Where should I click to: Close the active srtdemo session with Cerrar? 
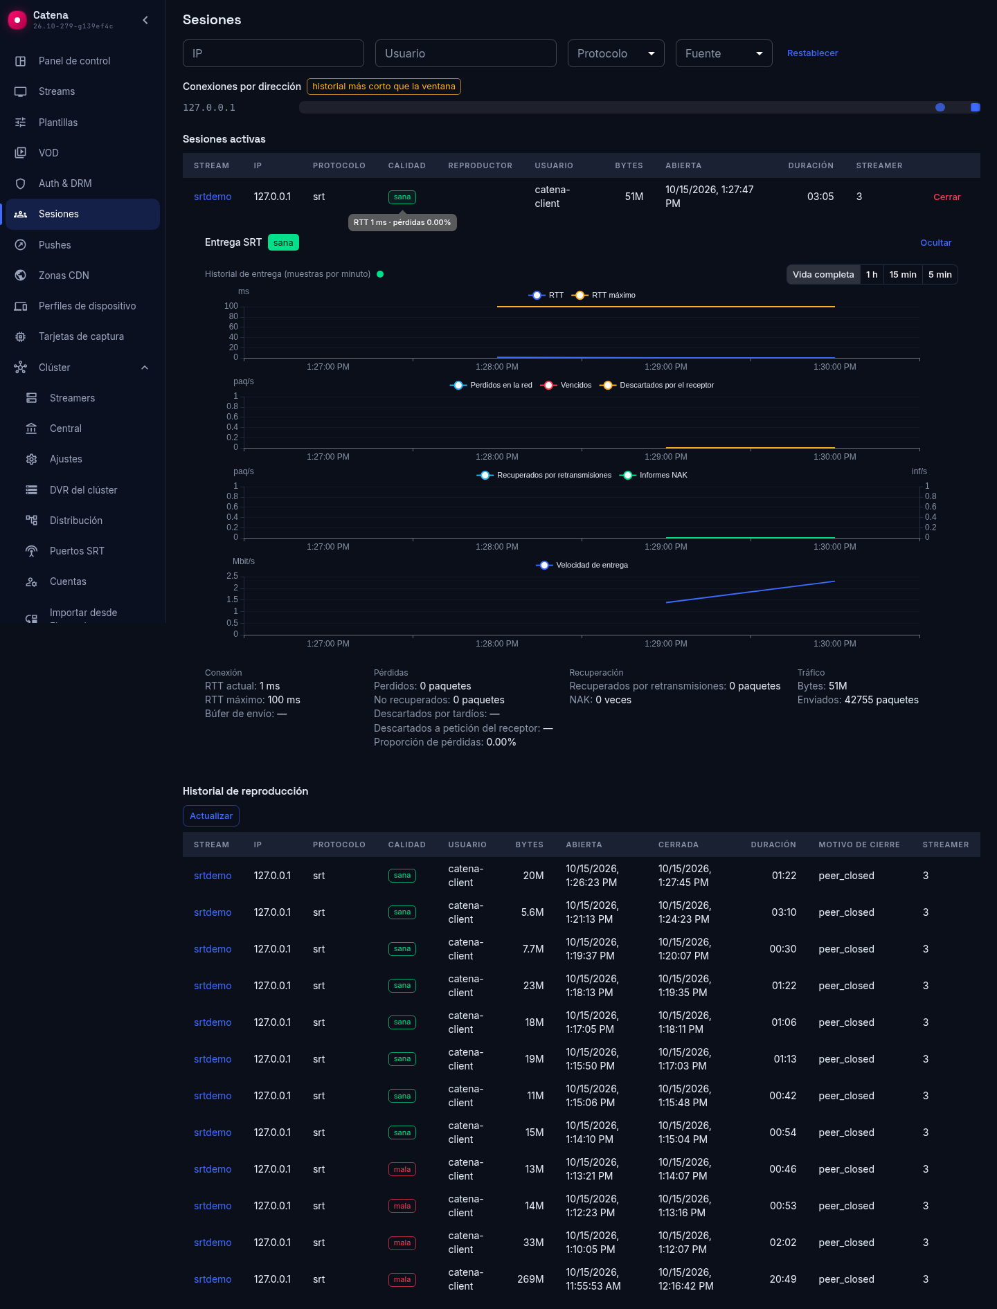pyautogui.click(x=947, y=197)
